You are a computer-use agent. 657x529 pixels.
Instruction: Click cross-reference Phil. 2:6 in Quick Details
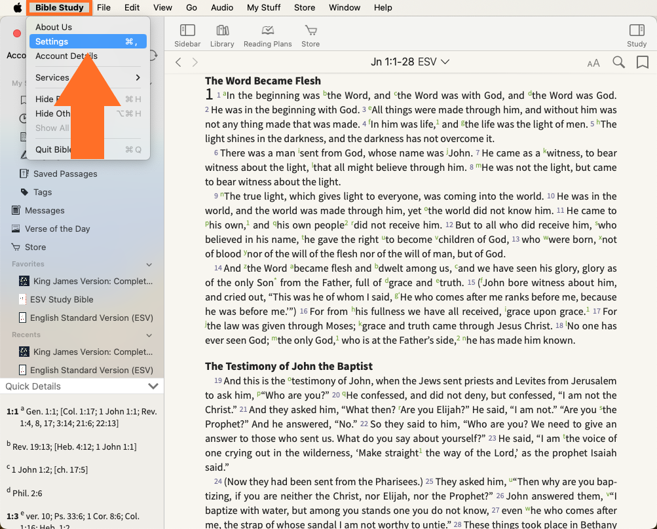click(28, 494)
